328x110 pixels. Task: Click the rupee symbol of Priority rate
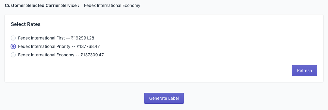(78, 46)
